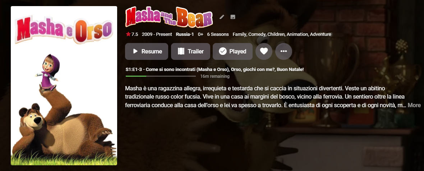This screenshot has height=171, width=424.
Task: Open the edit images icon
Action: pos(232,17)
